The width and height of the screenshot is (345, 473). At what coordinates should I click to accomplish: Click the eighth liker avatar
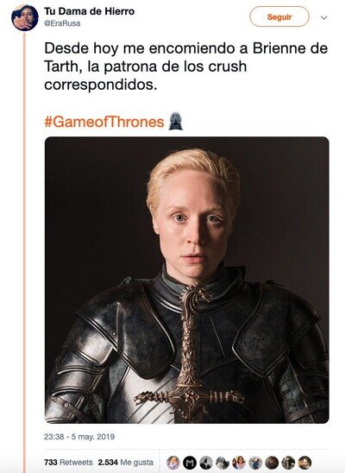point(288,463)
